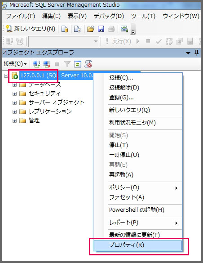Click the open file folder icon
This screenshot has height=263, width=203.
click(x=91, y=29)
